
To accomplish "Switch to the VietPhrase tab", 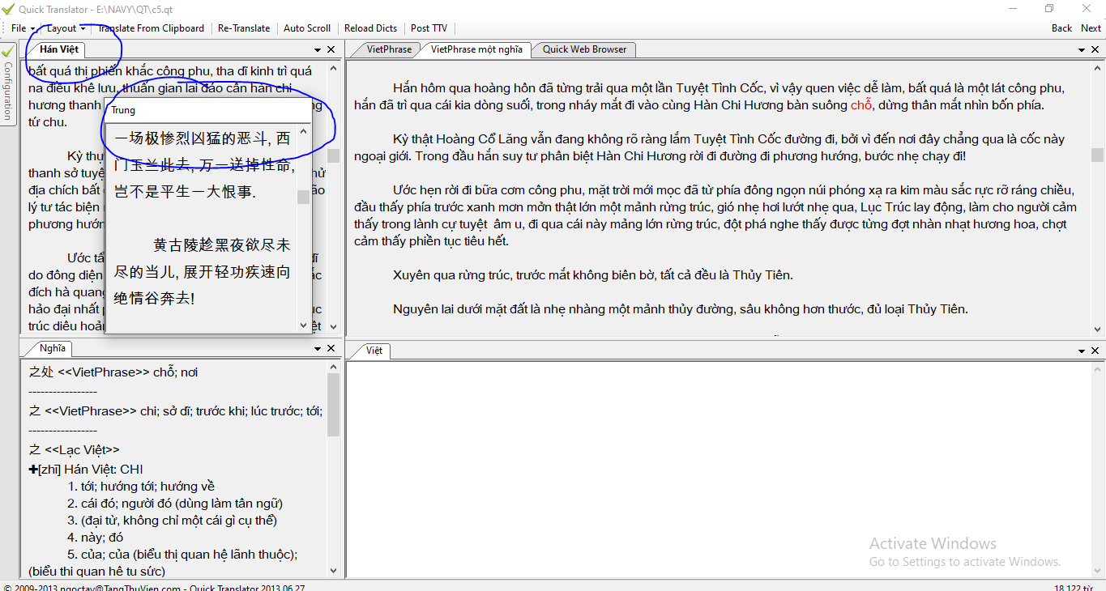I will [x=389, y=49].
